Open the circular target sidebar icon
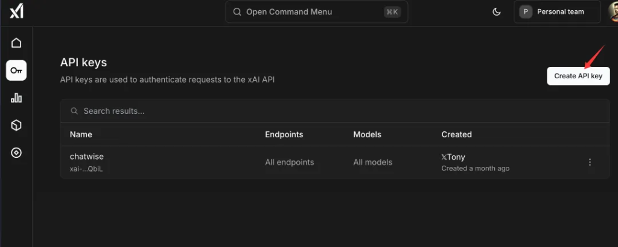Screen dimensions: 618x247 tap(16, 153)
